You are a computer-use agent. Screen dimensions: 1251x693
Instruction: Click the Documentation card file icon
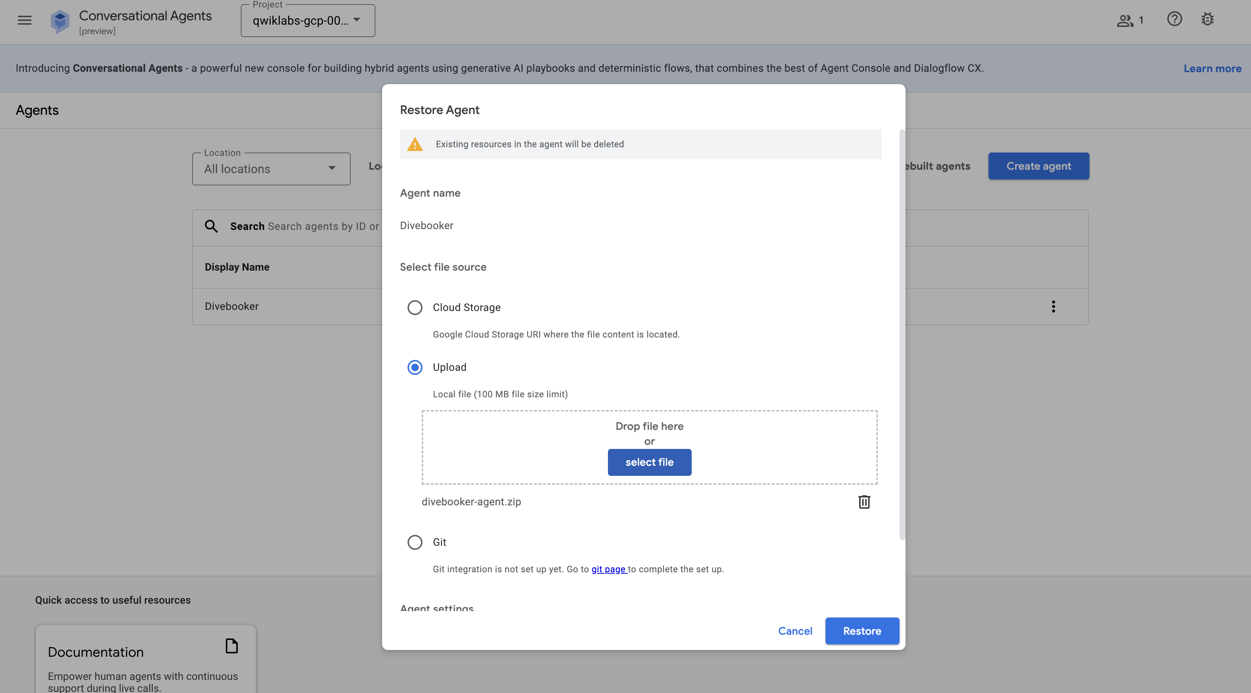[x=232, y=646]
